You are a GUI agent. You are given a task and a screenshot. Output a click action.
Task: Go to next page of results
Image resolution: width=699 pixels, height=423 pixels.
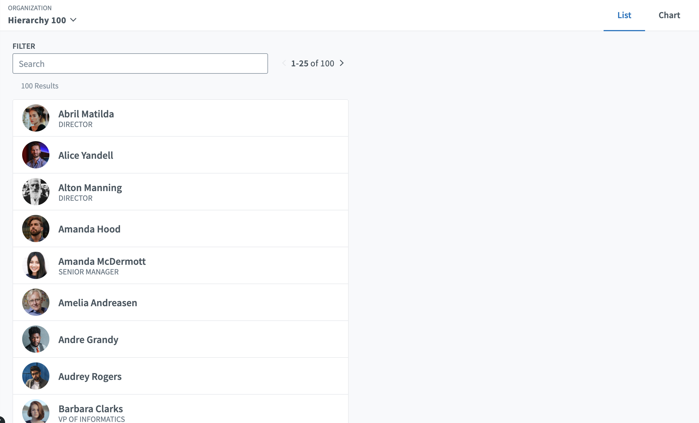pyautogui.click(x=342, y=63)
